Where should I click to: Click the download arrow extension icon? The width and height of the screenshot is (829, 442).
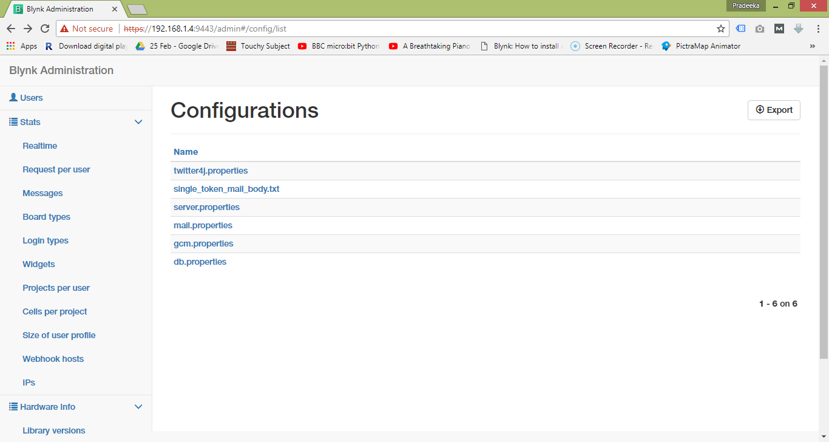(x=799, y=29)
